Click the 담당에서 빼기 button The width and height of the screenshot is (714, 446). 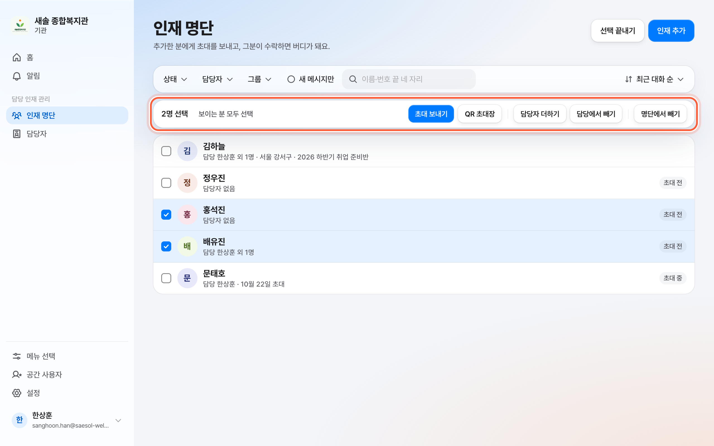tap(596, 114)
